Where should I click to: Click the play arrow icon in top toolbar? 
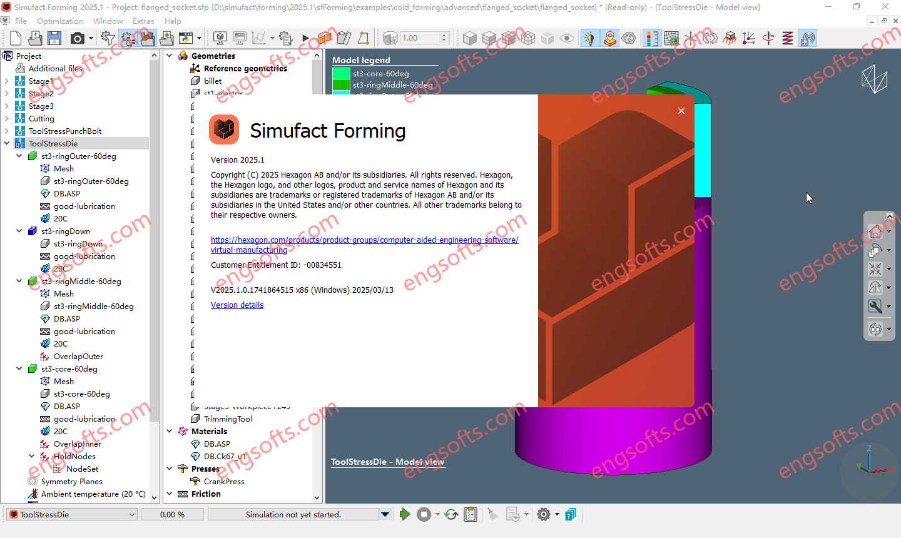(x=305, y=38)
